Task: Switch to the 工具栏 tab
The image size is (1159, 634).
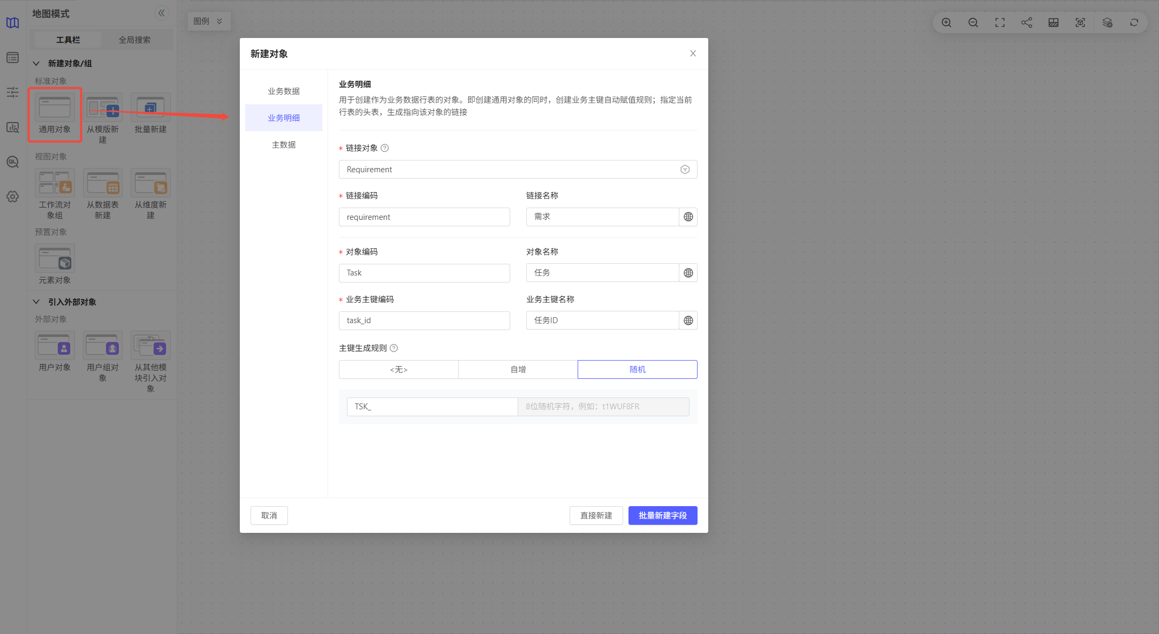Action: (68, 40)
